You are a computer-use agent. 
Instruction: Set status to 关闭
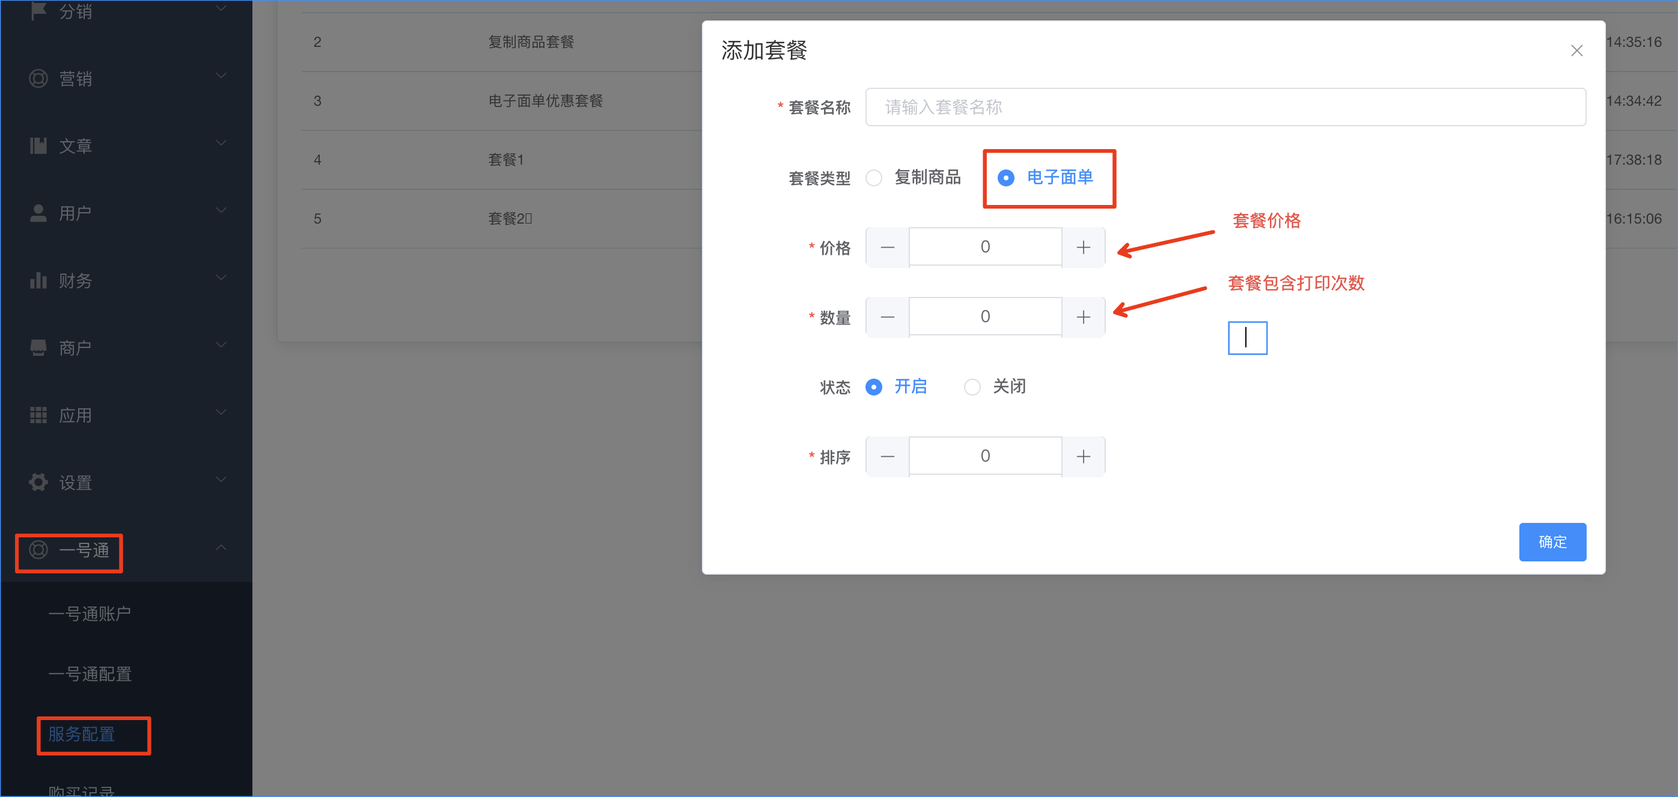pos(972,387)
